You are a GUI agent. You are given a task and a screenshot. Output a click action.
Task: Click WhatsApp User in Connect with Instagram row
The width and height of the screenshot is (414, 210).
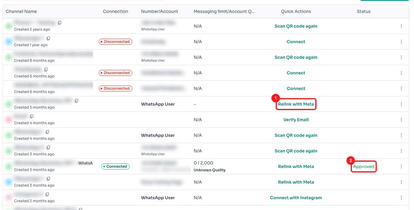(x=158, y=198)
